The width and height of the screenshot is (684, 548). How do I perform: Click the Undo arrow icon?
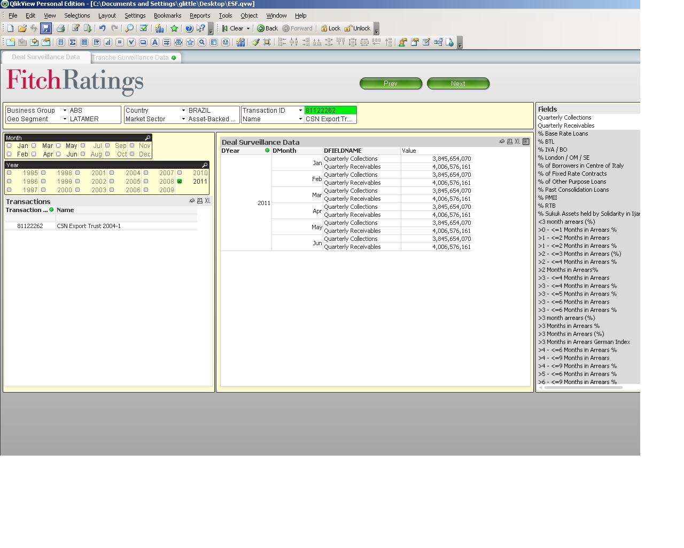(x=102, y=28)
